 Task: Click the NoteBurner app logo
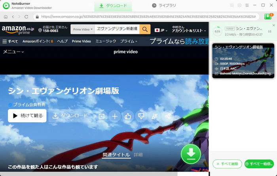pos(6,6)
